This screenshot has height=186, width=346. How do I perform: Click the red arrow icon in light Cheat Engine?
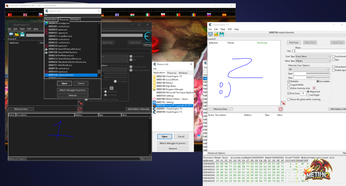coord(283,103)
